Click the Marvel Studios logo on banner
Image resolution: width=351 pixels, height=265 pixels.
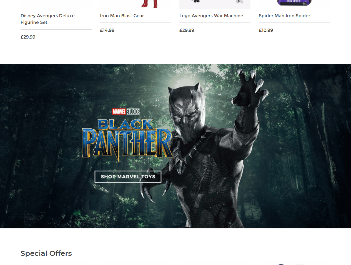pos(126,112)
